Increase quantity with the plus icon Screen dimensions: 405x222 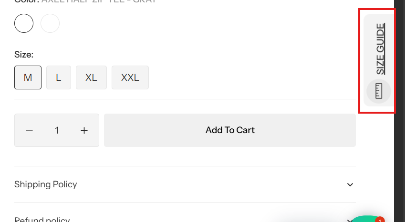tap(84, 130)
